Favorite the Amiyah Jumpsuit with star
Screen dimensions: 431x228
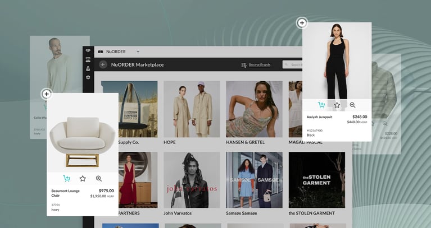[337, 105]
